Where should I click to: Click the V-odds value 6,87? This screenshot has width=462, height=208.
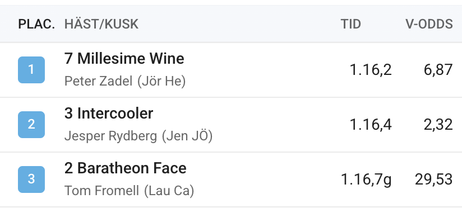[438, 70]
